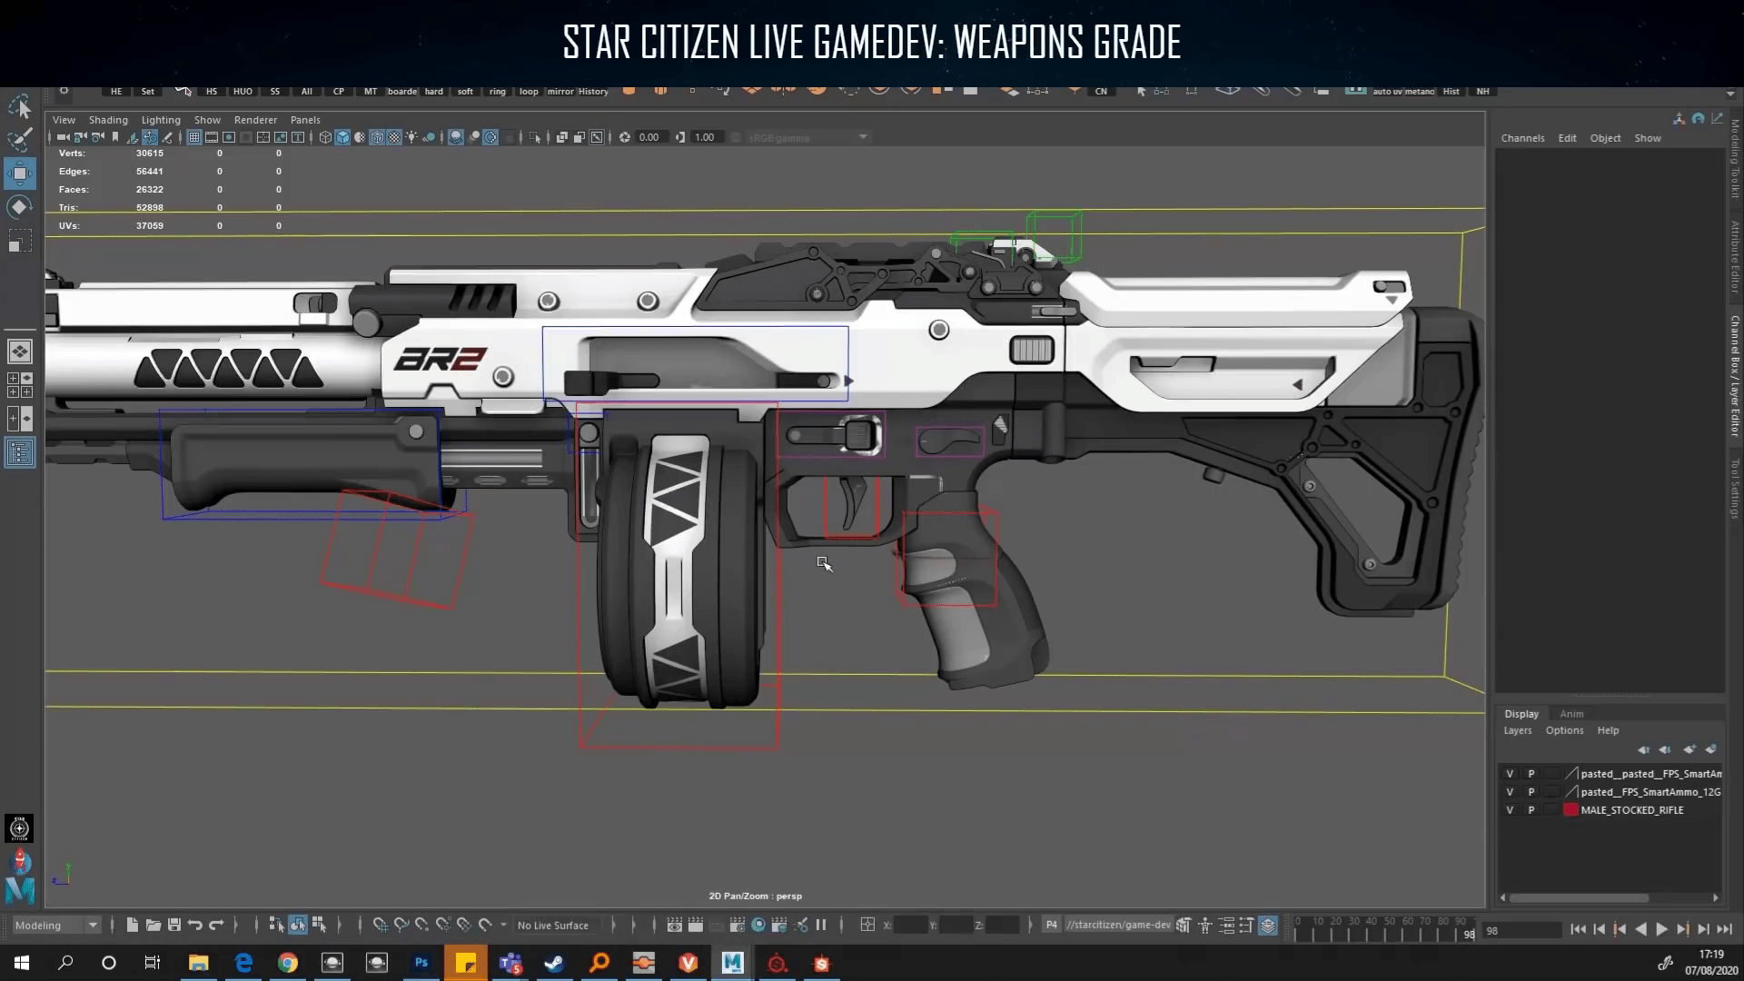Toggle default scene lighting bulb icon
Image resolution: width=1744 pixels, height=981 pixels.
tap(411, 137)
